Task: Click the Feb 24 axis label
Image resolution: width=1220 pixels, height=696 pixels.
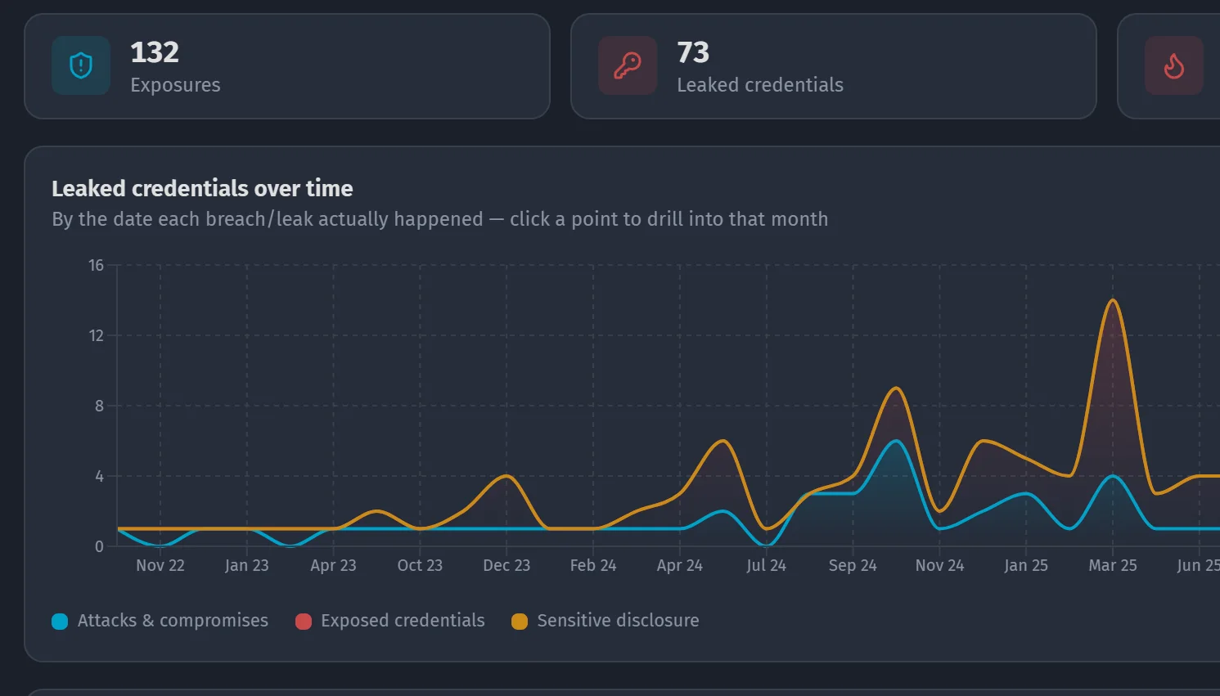Action: [593, 565]
